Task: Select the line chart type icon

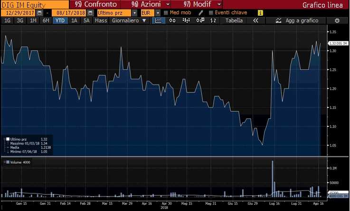Action: (x=159, y=20)
